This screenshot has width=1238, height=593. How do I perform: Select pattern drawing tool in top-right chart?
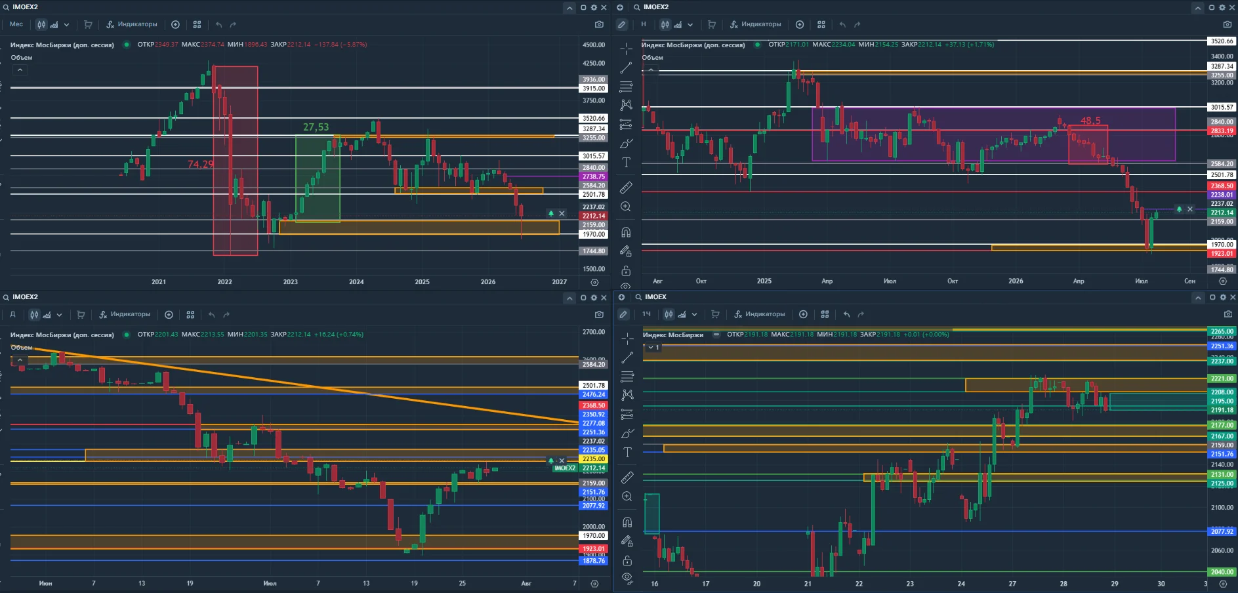tap(627, 105)
